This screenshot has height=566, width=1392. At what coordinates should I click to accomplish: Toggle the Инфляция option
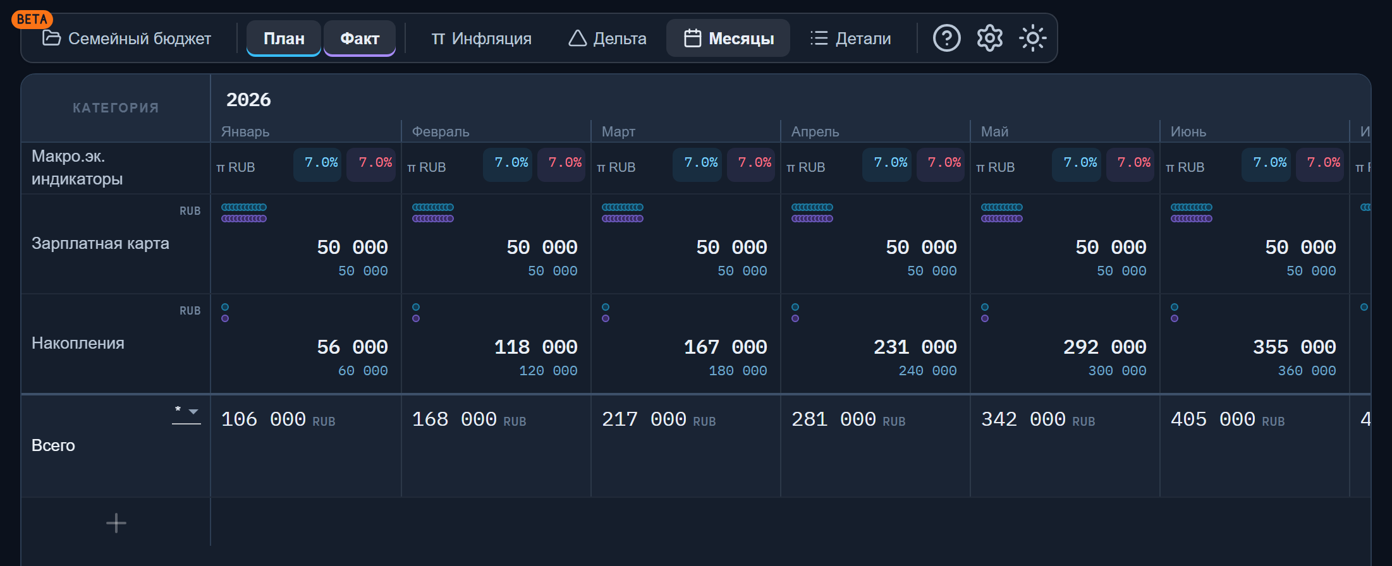(481, 39)
